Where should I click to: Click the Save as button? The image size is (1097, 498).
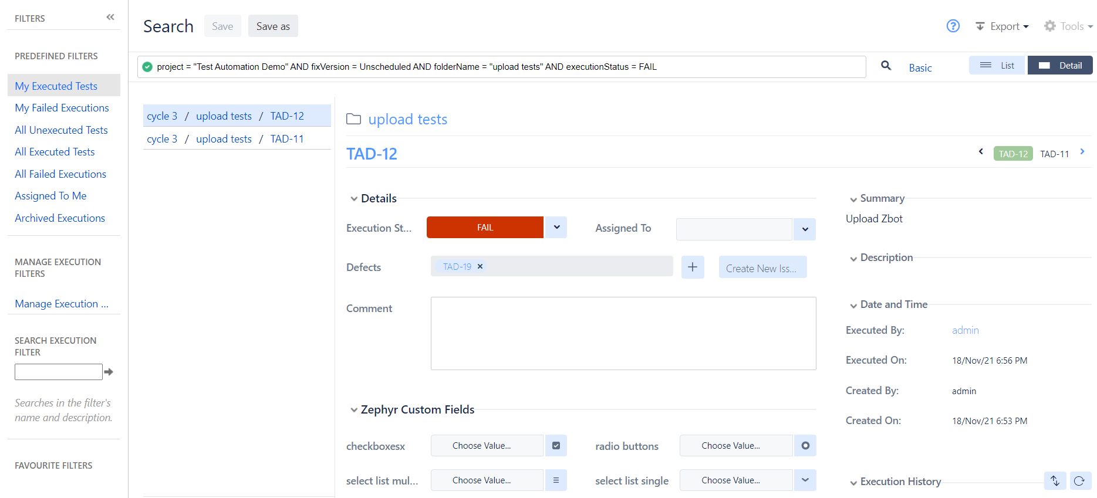pyautogui.click(x=273, y=26)
